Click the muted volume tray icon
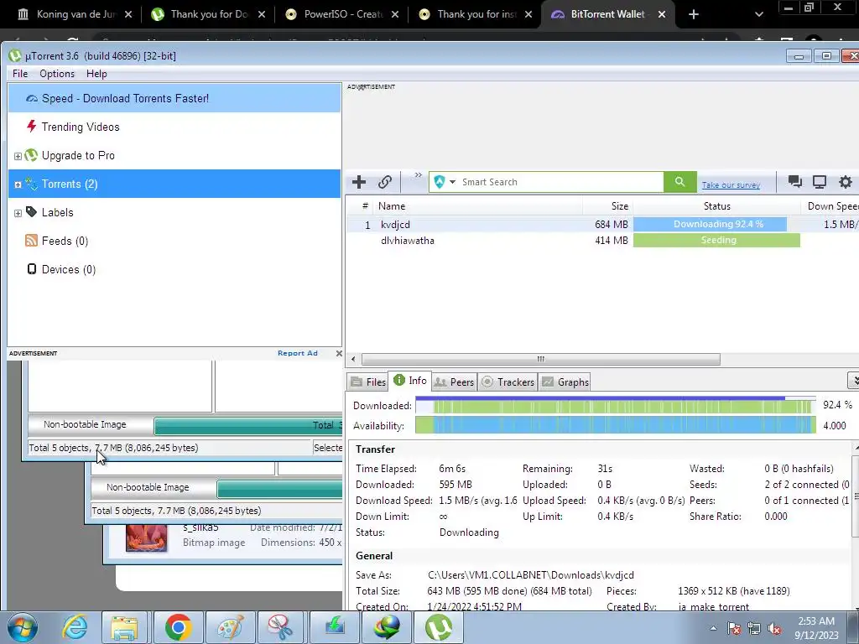Image resolution: width=859 pixels, height=644 pixels. pyautogui.click(x=774, y=628)
